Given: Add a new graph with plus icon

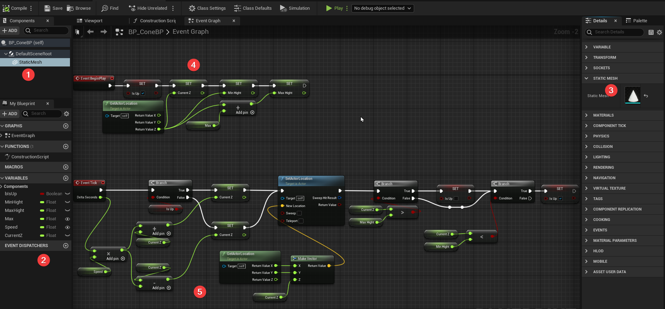Looking at the screenshot, I should 66,126.
